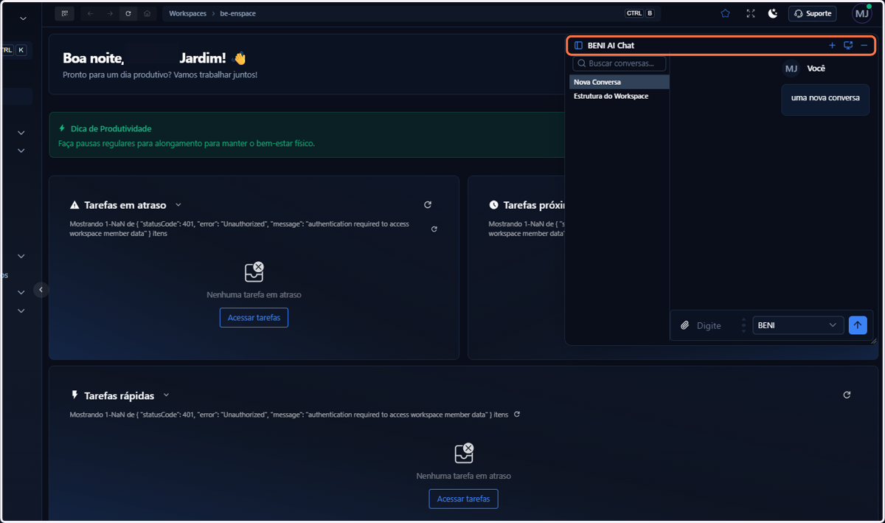Refresh the Tarefas rápidas card
The width and height of the screenshot is (885, 523).
tap(847, 395)
